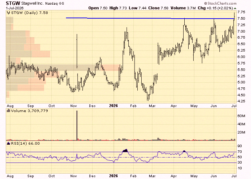Click the 2026 label under the price panel
251x179 pixels.
coord(113,106)
